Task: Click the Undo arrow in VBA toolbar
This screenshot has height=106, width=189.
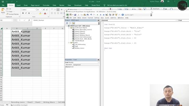Action: [91, 15]
